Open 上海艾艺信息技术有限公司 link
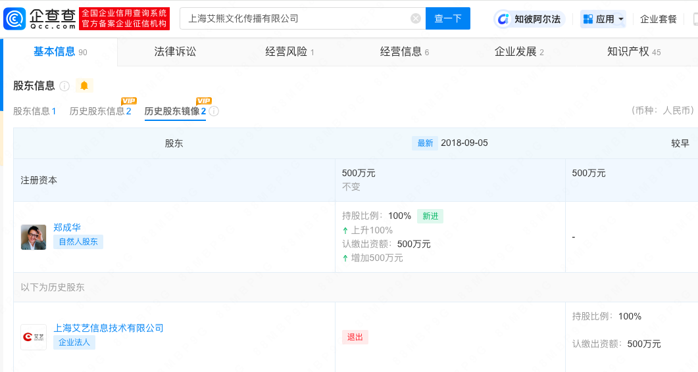 point(108,328)
